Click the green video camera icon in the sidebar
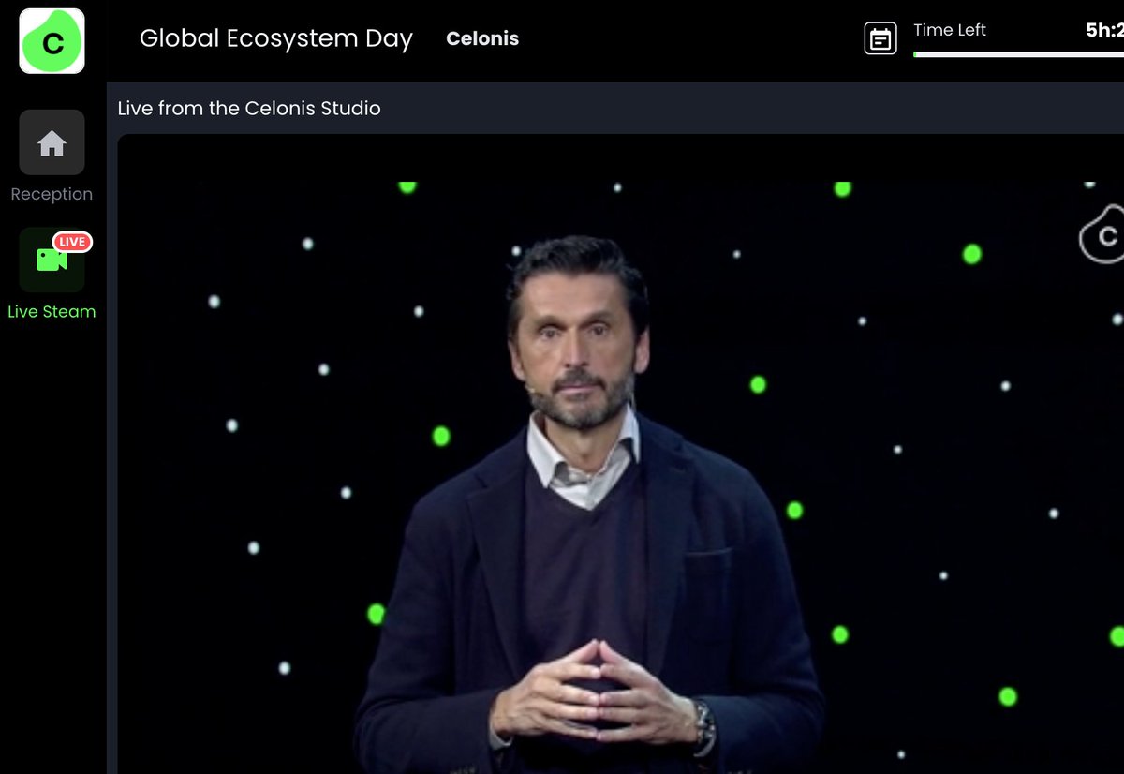The height and width of the screenshot is (774, 1124). pyautogui.click(x=52, y=260)
